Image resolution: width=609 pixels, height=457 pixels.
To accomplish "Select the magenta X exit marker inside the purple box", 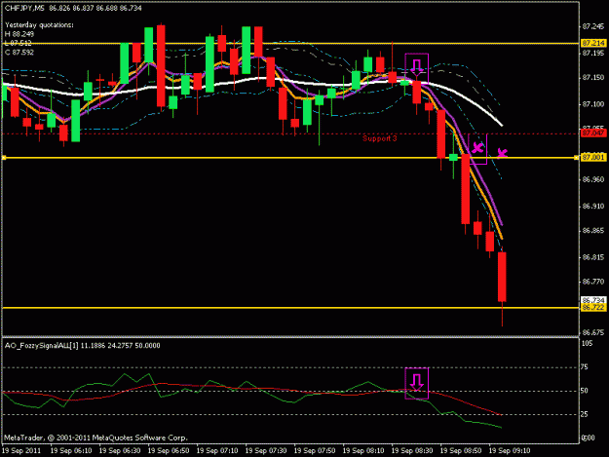I will coord(477,147).
